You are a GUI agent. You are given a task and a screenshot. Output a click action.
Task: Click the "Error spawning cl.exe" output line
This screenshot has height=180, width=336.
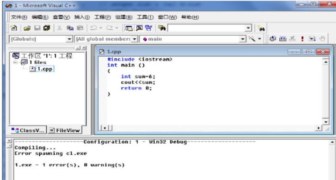pyautogui.click(x=51, y=153)
